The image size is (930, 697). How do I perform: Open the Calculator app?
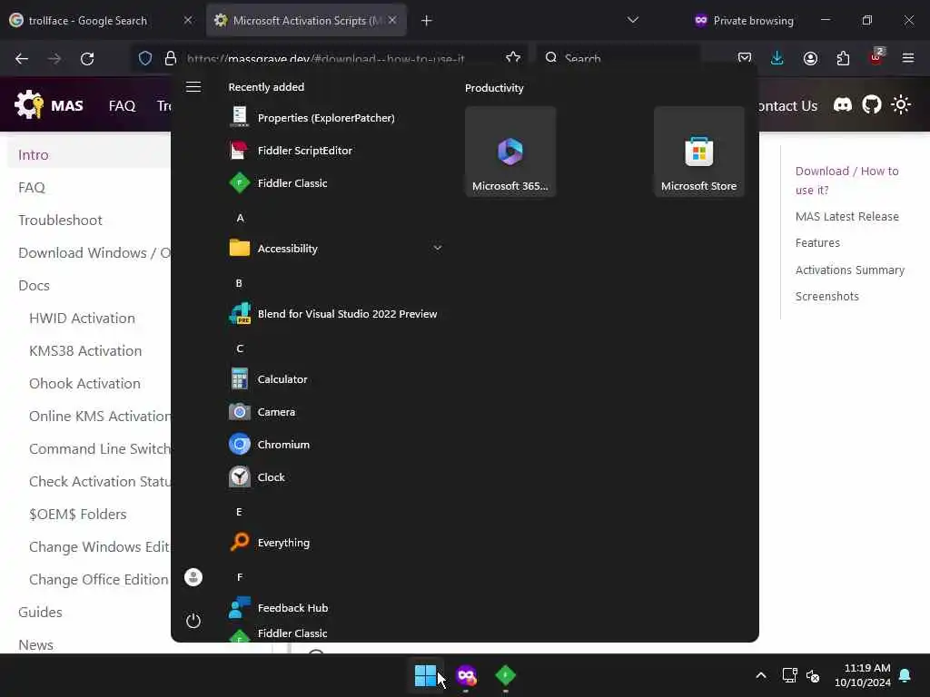pos(335,378)
